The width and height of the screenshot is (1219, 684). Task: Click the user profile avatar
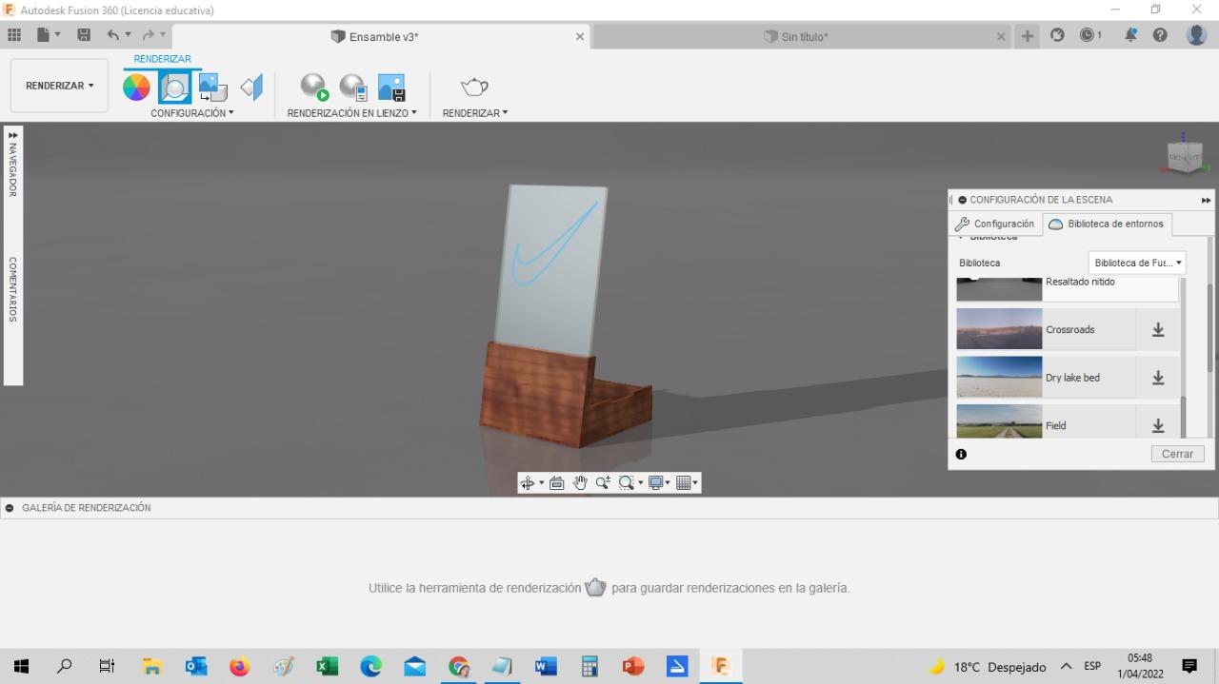pyautogui.click(x=1197, y=35)
